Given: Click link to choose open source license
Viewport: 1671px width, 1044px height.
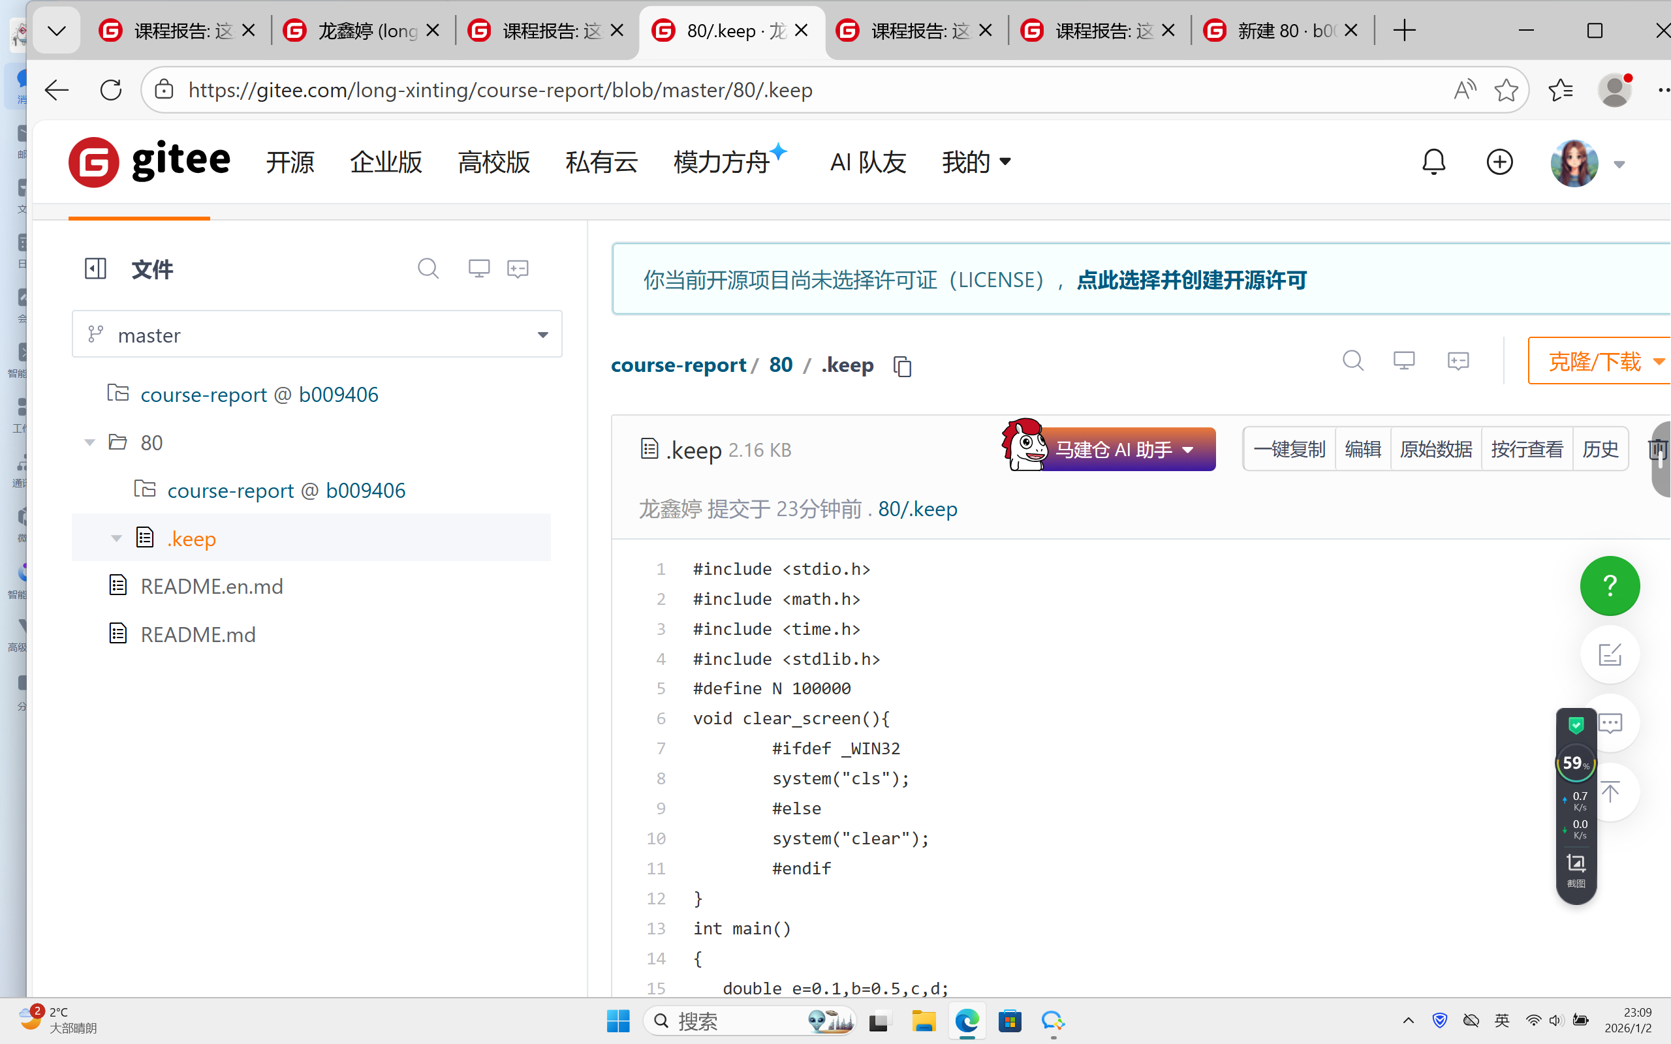Looking at the screenshot, I should pyautogui.click(x=1191, y=280).
